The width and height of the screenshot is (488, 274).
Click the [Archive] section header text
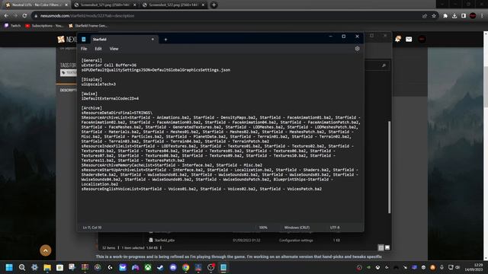pos(91,108)
